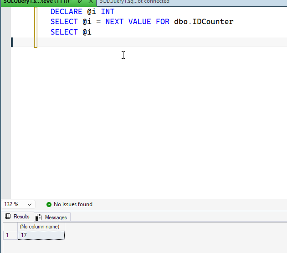Click dbo.IDCounter in the query text

coord(204,21)
